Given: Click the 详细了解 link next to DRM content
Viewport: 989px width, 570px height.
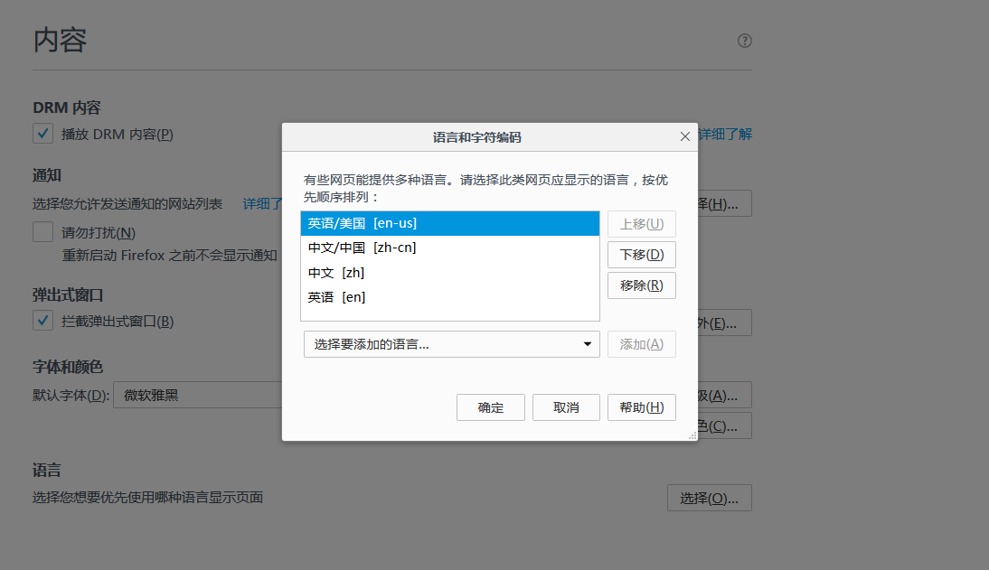Looking at the screenshot, I should pyautogui.click(x=727, y=133).
